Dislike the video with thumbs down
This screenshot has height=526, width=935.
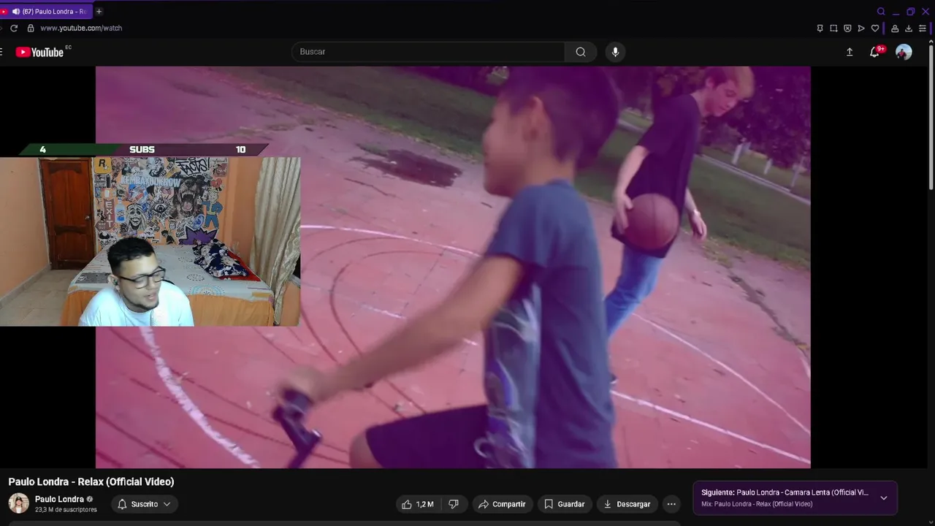(454, 504)
